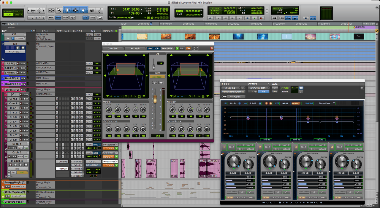This screenshot has width=380, height=208.
Task: Select PEAK detection on band 4
Action: pos(359,197)
